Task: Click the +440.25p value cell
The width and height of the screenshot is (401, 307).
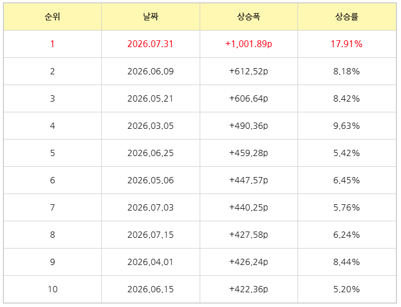Action: [249, 208]
